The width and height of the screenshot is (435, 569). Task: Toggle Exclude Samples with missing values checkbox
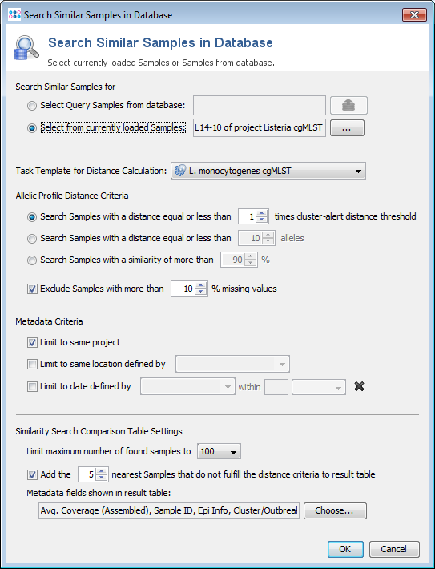pyautogui.click(x=32, y=289)
